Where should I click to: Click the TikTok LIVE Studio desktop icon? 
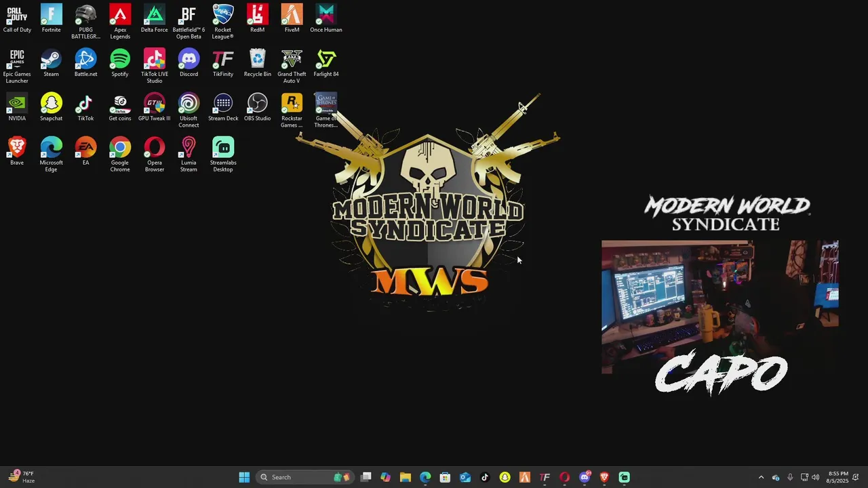click(154, 66)
